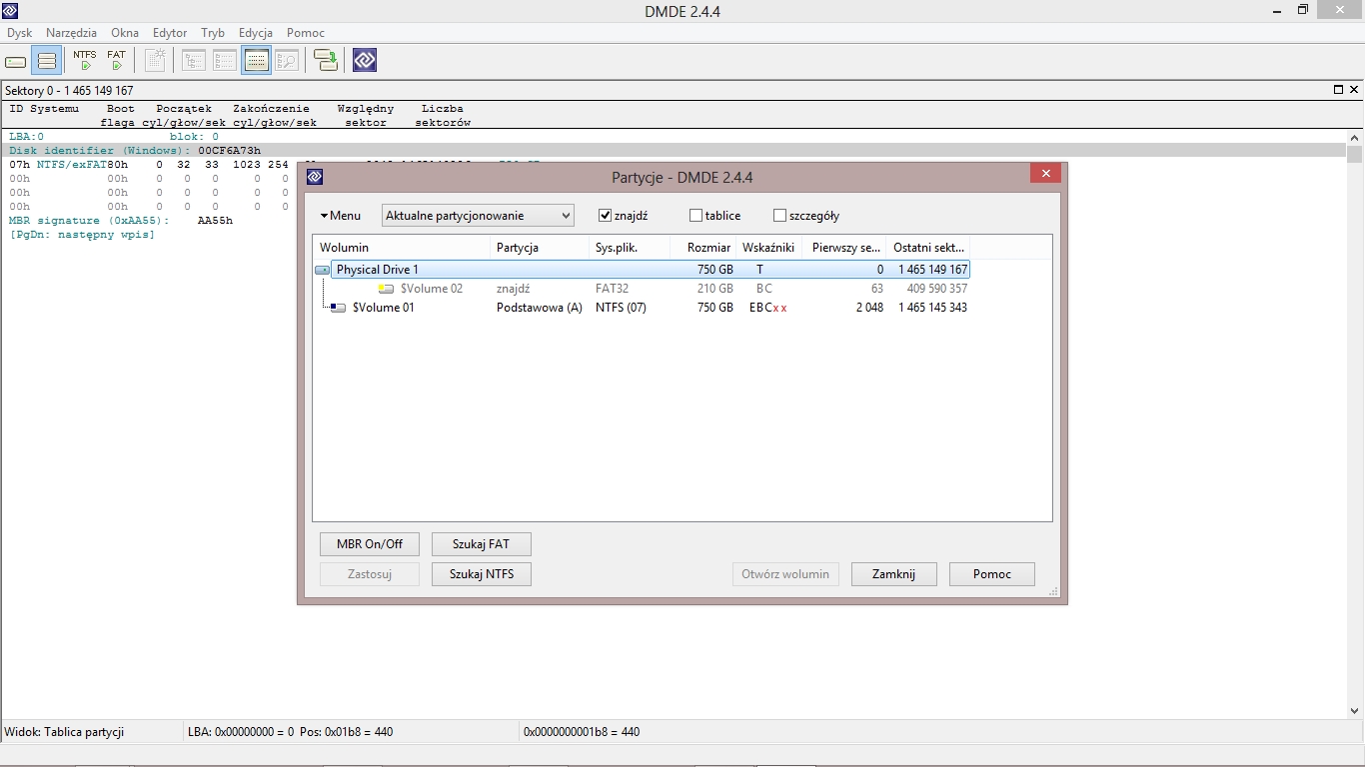This screenshot has width=1365, height=767.
Task: Select the $Volume 02 row
Action: pyautogui.click(x=642, y=289)
